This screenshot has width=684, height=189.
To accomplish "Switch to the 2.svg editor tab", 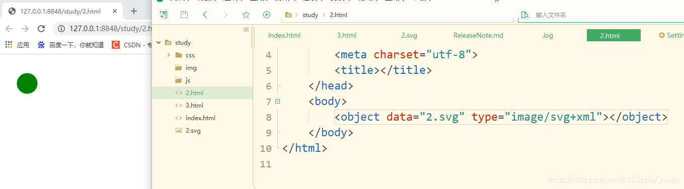I will (x=409, y=35).
